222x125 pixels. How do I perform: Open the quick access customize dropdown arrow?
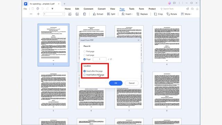[52, 9]
